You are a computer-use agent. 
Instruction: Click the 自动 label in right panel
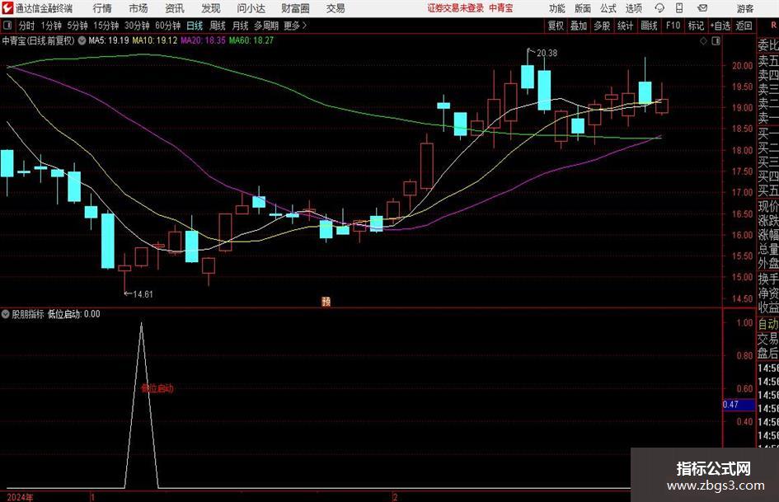(768, 324)
